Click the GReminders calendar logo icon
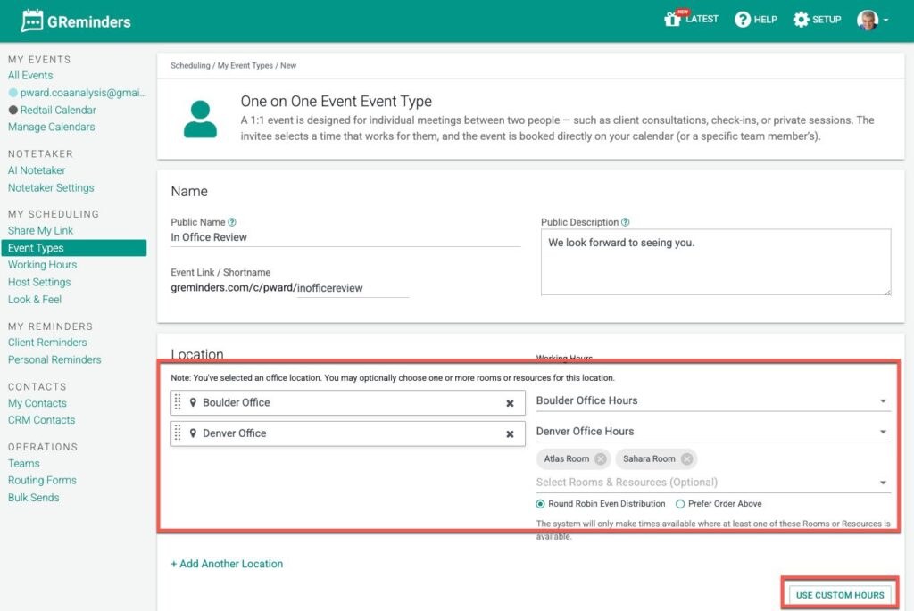Screen dimensions: 914x611 coord(32,21)
